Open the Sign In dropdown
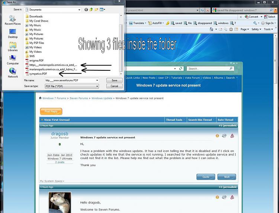Viewport: 279px width, 213px height. point(268,23)
